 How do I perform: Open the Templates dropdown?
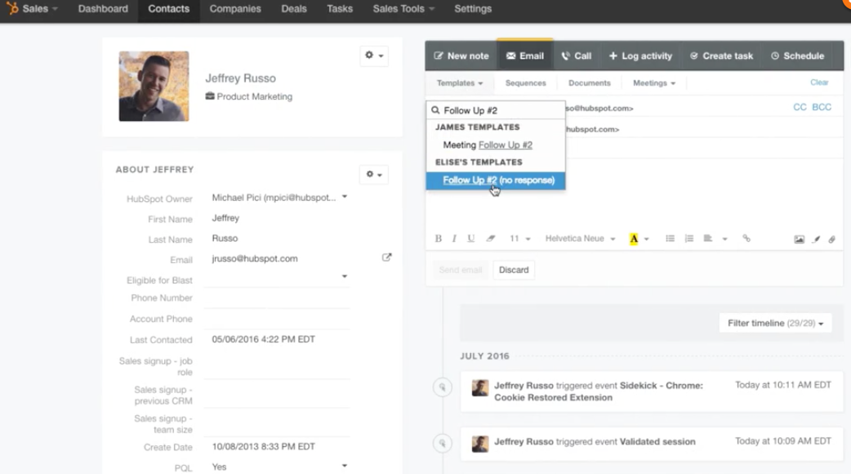point(460,83)
